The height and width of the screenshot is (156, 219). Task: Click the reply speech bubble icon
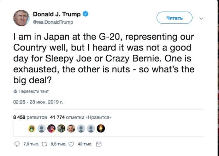(x=17, y=144)
